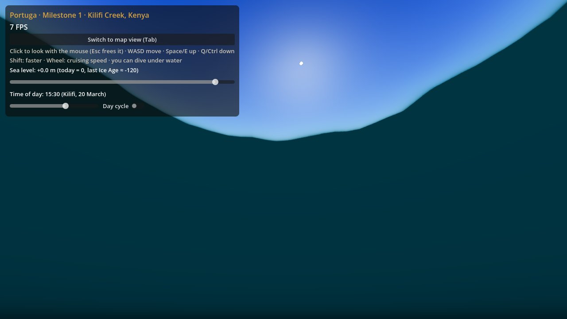Click the Portuga Milestone 1 title text

[79, 15]
